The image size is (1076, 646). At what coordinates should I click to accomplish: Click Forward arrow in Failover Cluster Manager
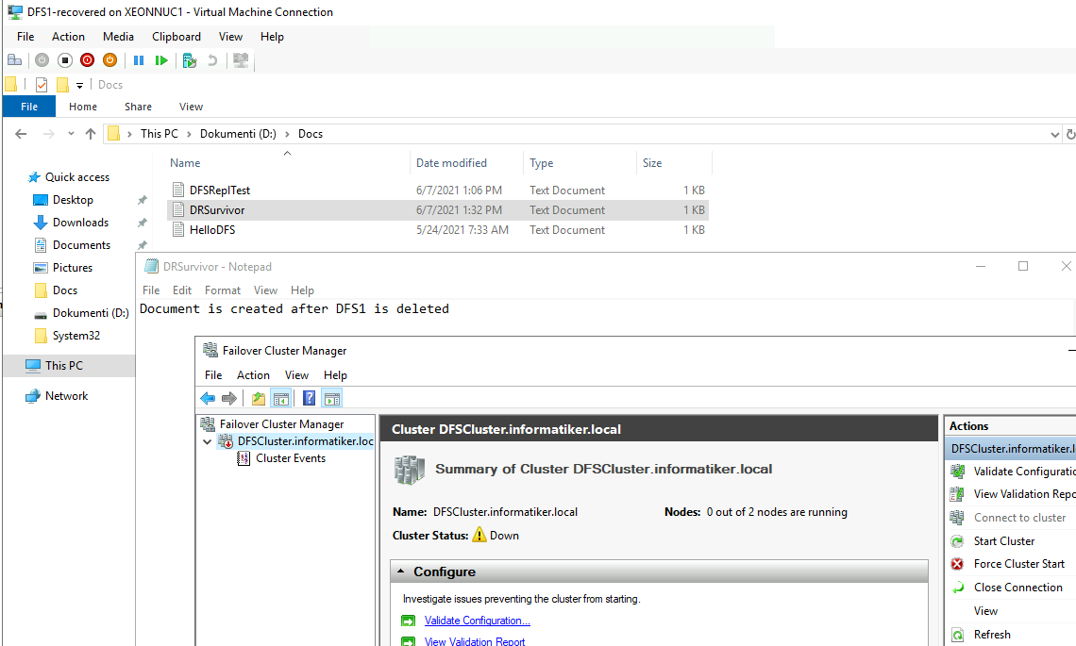(x=229, y=398)
